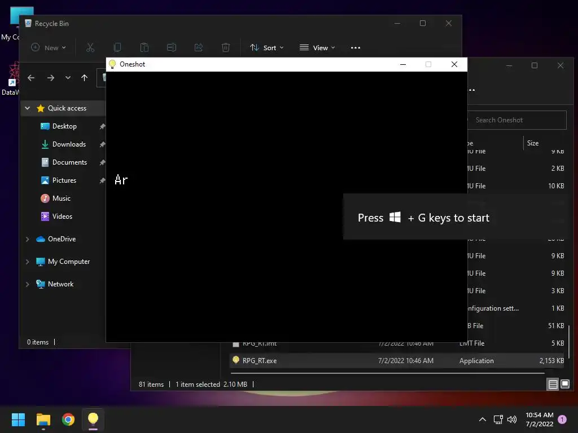The height and width of the screenshot is (433, 578).
Task: Select OneDrive in the navigation pane
Action: click(62, 239)
